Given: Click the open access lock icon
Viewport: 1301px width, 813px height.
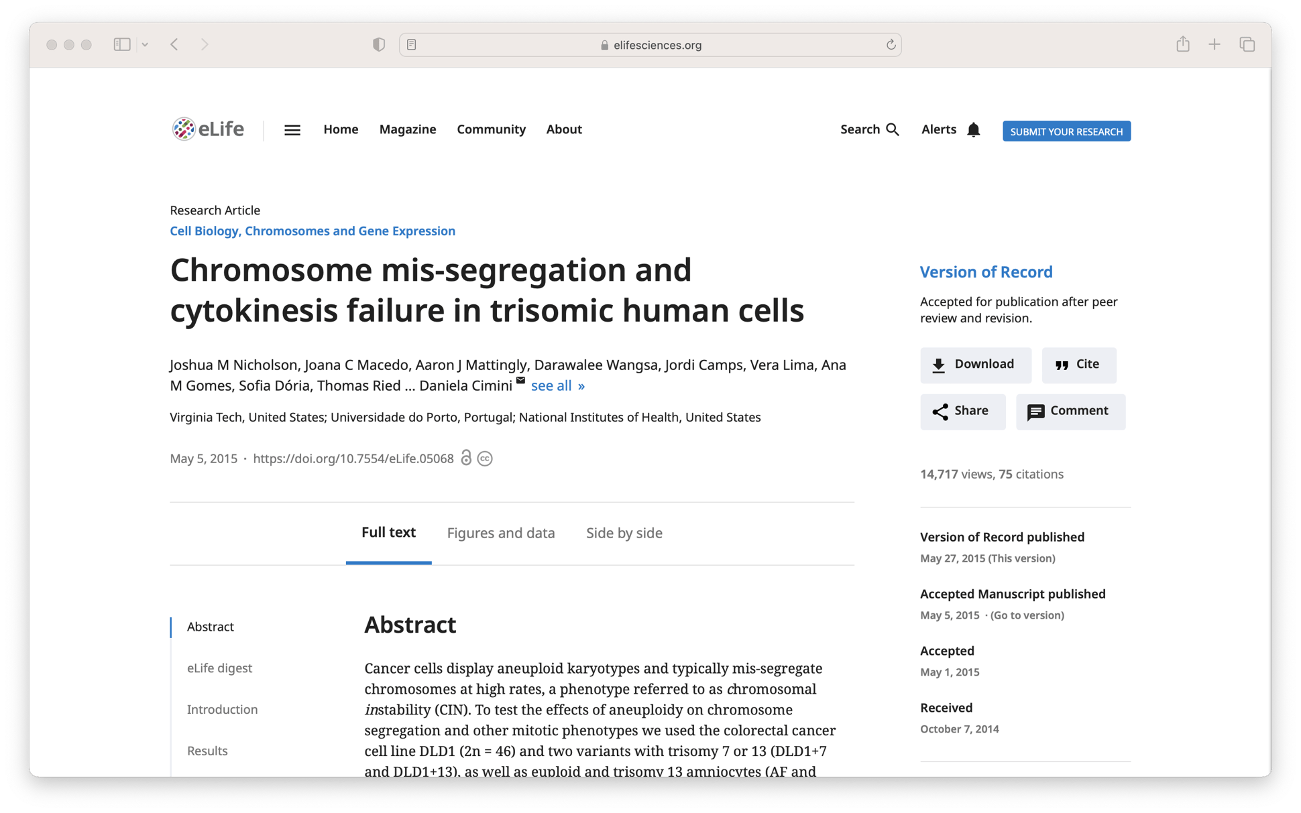Looking at the screenshot, I should click(466, 458).
